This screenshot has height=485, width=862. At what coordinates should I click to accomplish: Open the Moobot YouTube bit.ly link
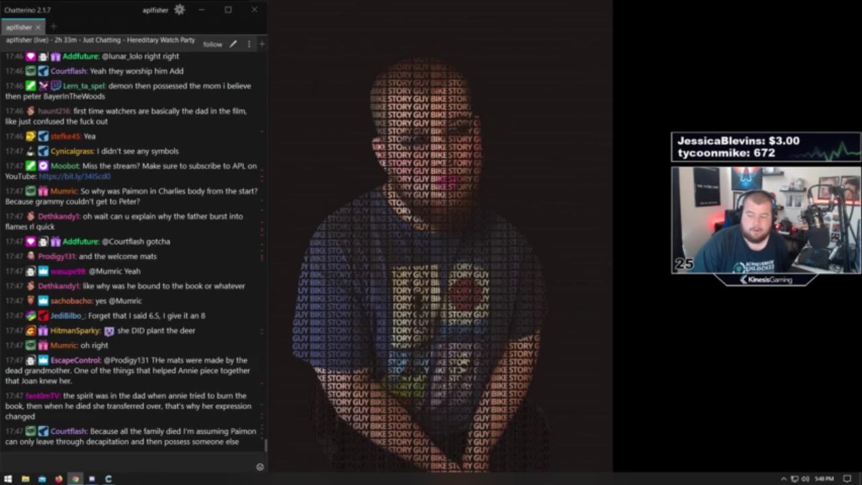pyautogui.click(x=75, y=176)
